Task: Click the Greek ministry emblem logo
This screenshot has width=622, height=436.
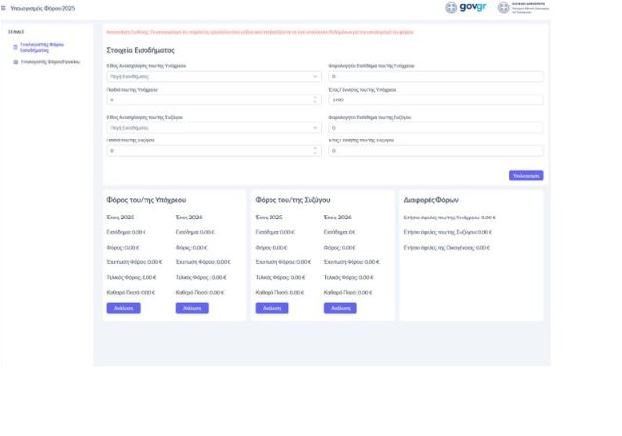Action: (518, 8)
